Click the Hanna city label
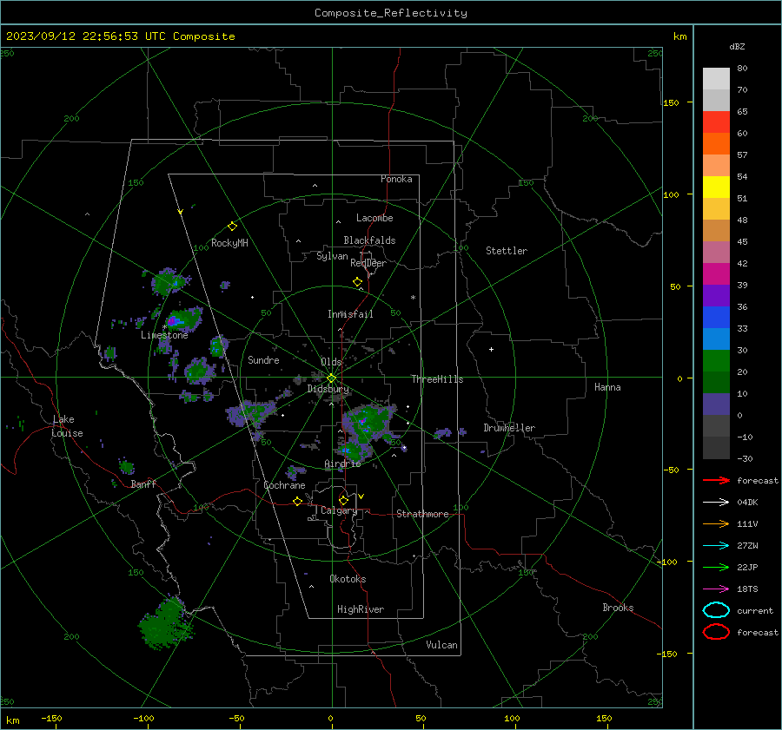Viewport: 782px width, 730px height. (607, 387)
